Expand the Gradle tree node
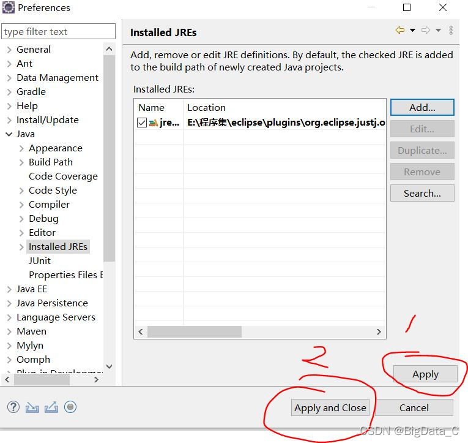This screenshot has height=443, width=468. coord(9,92)
